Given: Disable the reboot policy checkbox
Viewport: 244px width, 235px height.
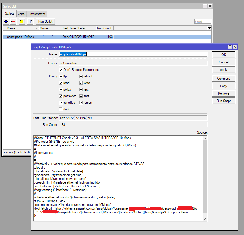Looking at the screenshot, I should [81, 76].
